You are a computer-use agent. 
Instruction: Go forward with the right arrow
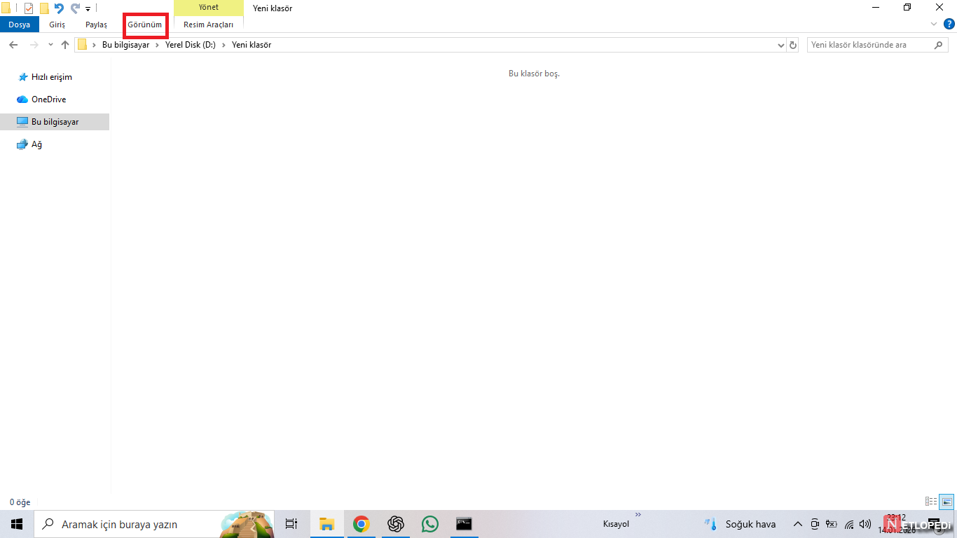(34, 45)
